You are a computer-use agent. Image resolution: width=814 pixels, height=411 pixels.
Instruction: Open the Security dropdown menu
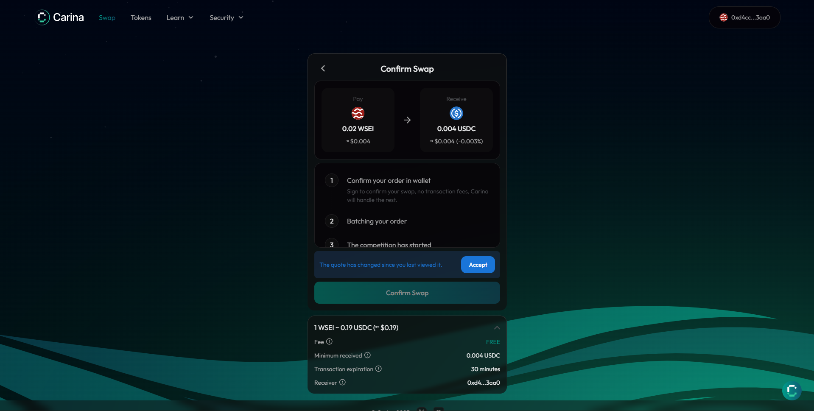pos(226,17)
